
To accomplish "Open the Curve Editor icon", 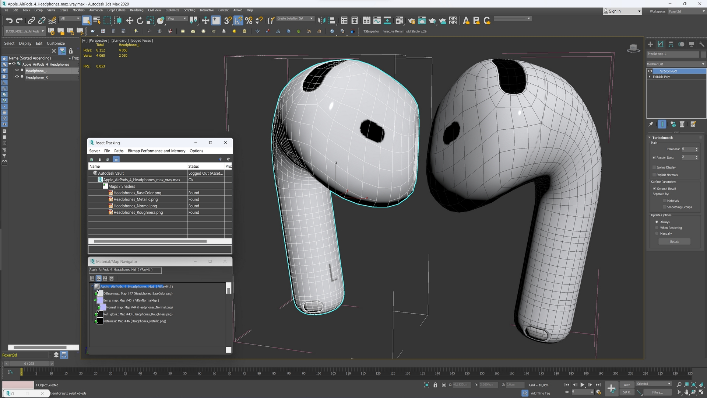I will (377, 21).
